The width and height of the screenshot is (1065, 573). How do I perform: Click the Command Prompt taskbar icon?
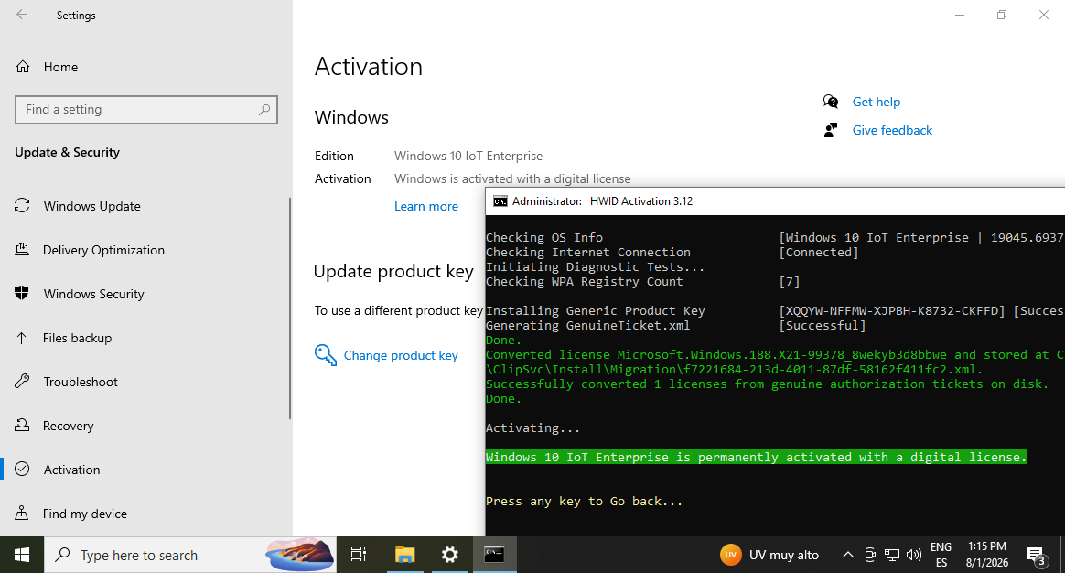coord(494,555)
